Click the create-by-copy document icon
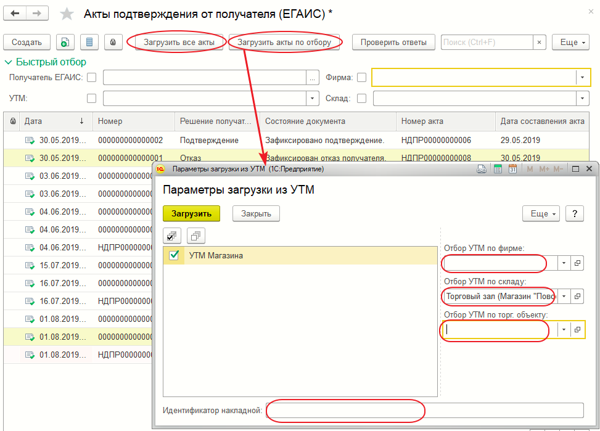The width and height of the screenshot is (600, 431). point(65,42)
